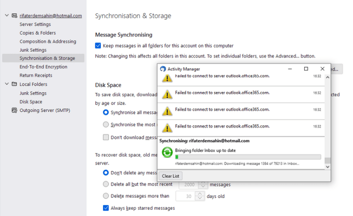
Task: Select Synchronisation & Storage in sidebar
Action: (43, 58)
